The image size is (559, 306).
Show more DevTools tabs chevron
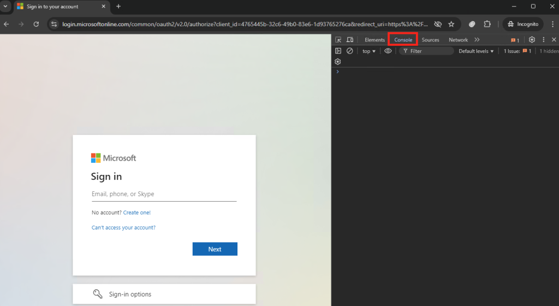[x=477, y=39]
